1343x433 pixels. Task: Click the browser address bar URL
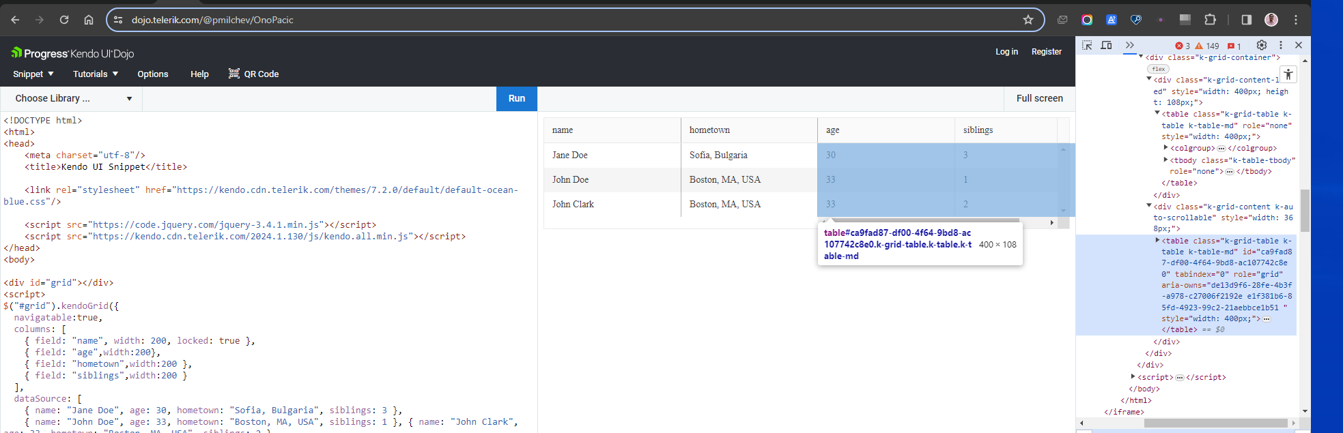tap(212, 20)
